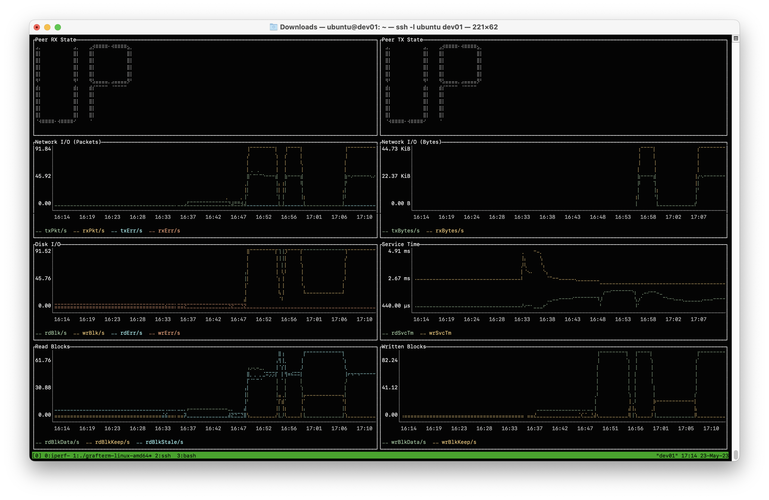Click the Downloads folder proxy icon in title bar
The height and width of the screenshot is (500, 769).
pyautogui.click(x=273, y=27)
